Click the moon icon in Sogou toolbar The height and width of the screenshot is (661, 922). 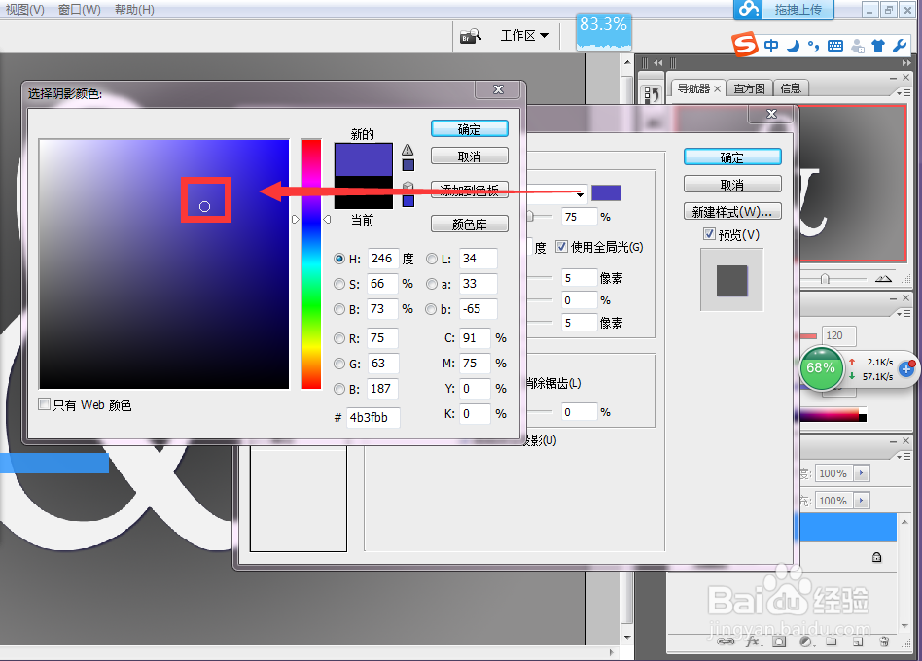pos(793,46)
